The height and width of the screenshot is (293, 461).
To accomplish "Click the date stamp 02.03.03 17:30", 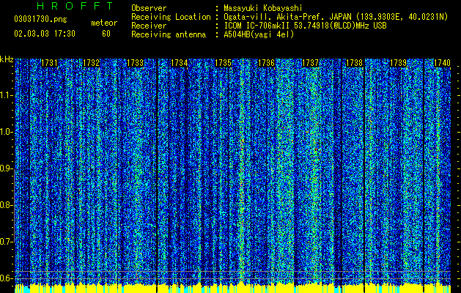I will coord(45,34).
